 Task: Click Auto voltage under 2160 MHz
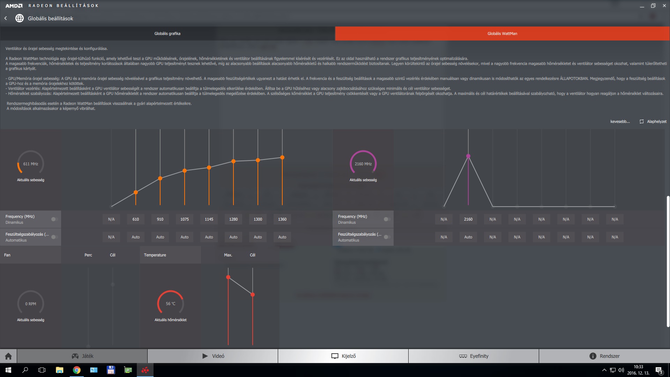click(x=468, y=237)
